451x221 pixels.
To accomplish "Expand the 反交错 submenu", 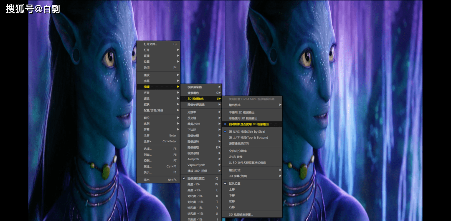I will [201, 118].
